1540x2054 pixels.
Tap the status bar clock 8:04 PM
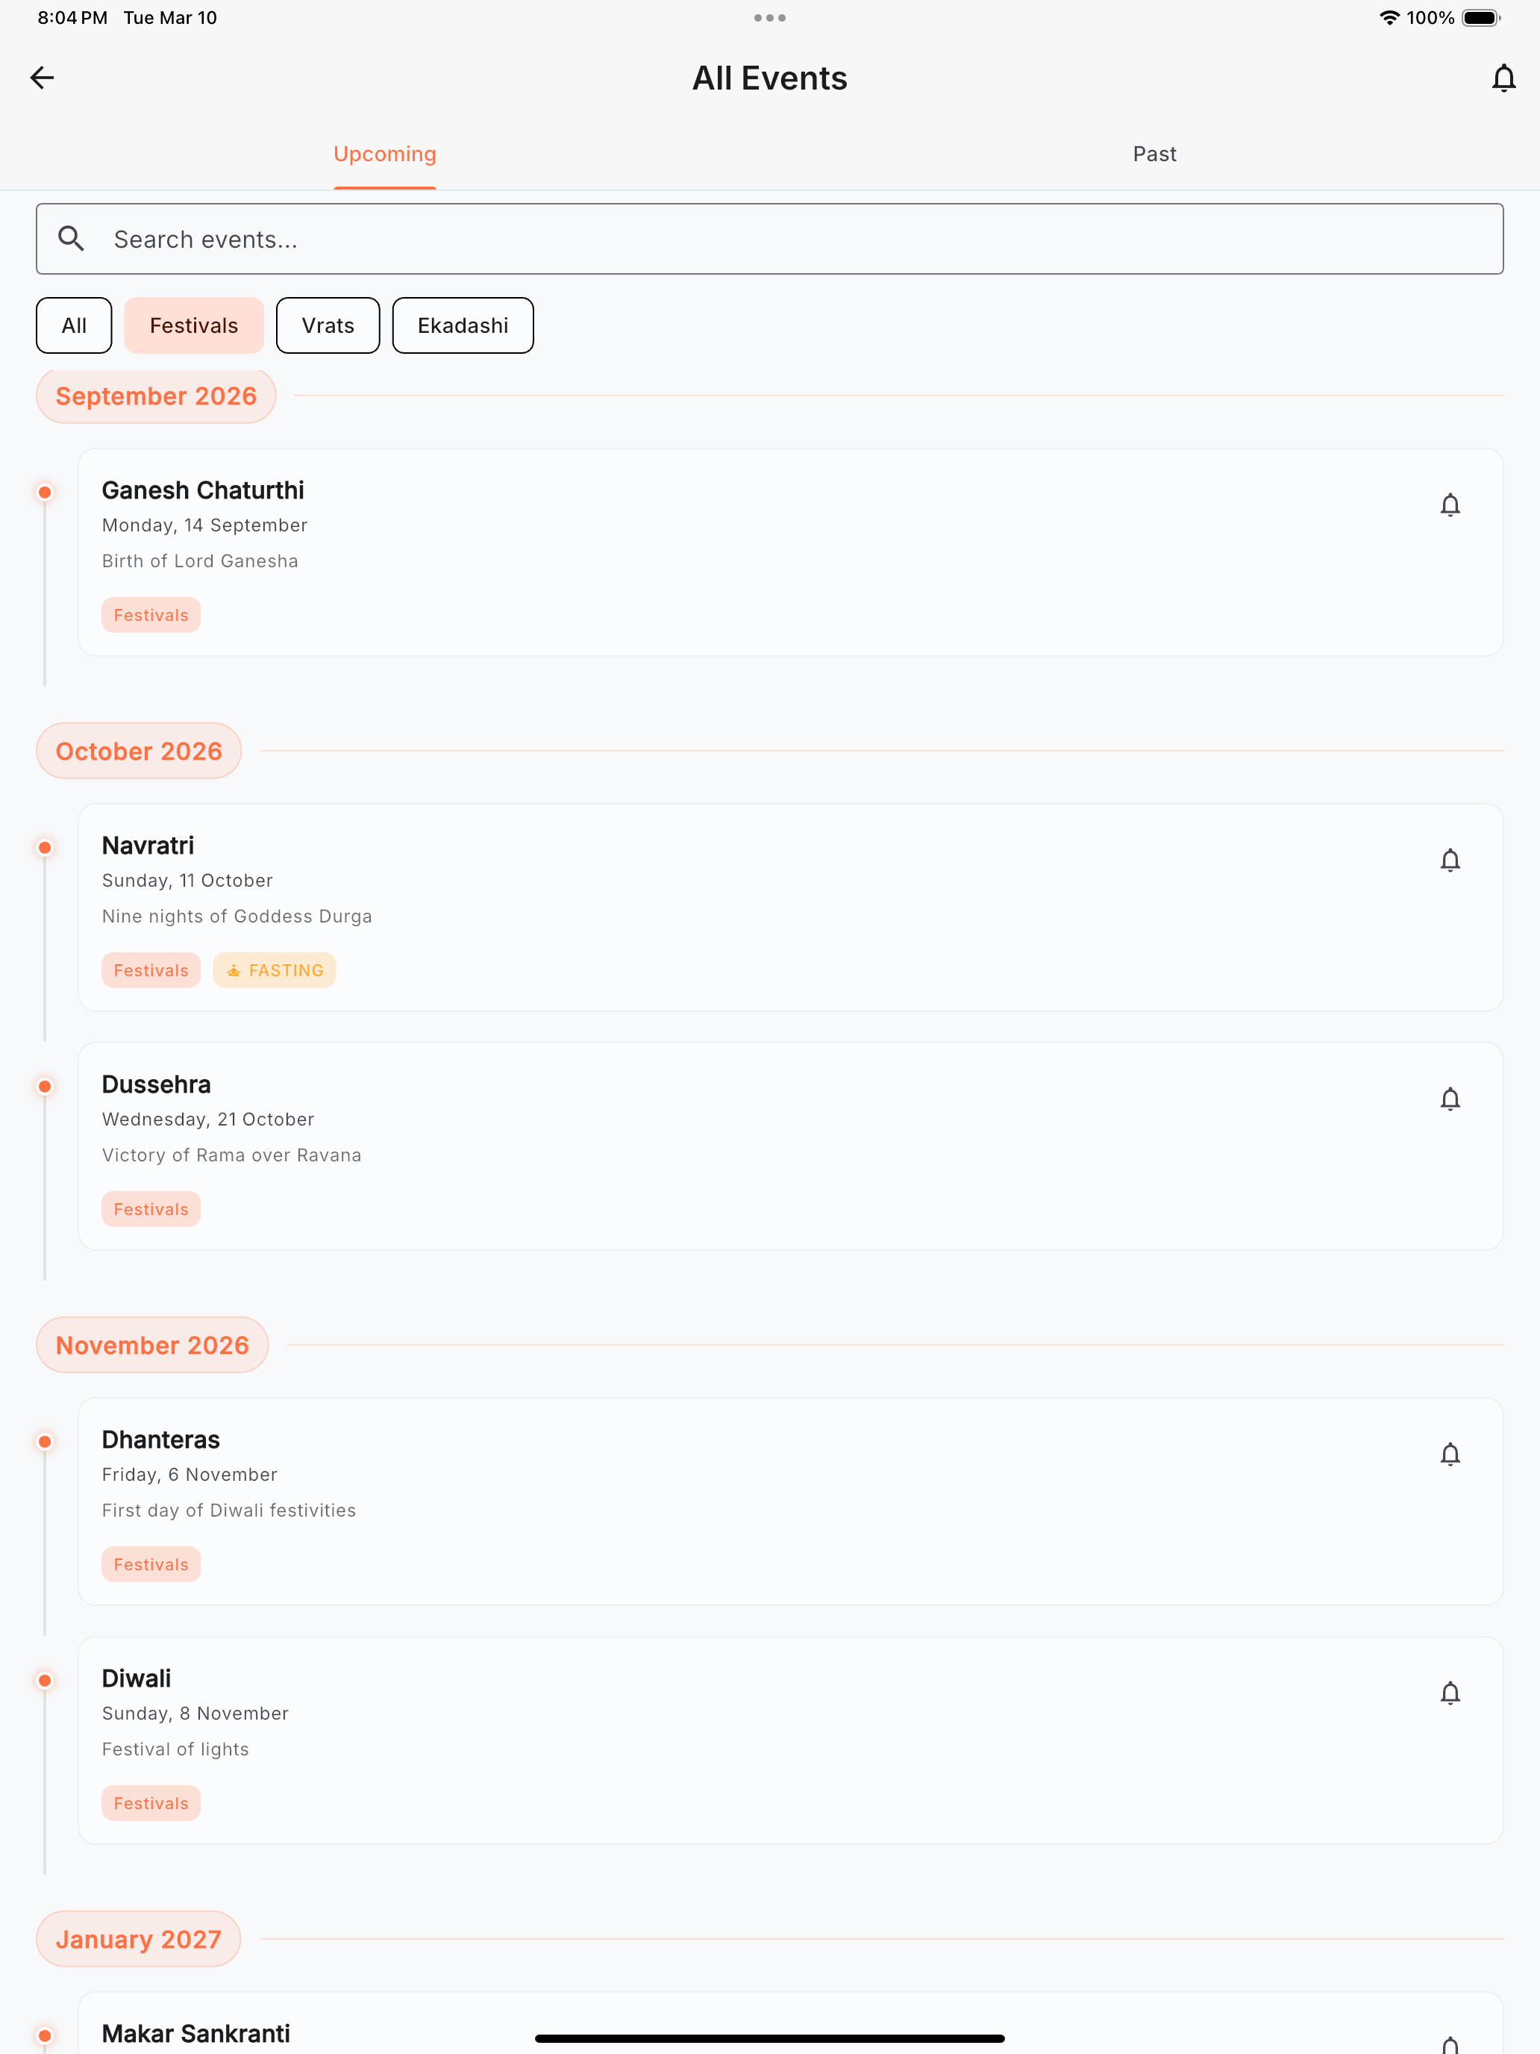click(x=72, y=18)
